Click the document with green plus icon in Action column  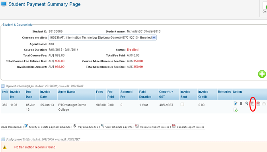pos(236,110)
